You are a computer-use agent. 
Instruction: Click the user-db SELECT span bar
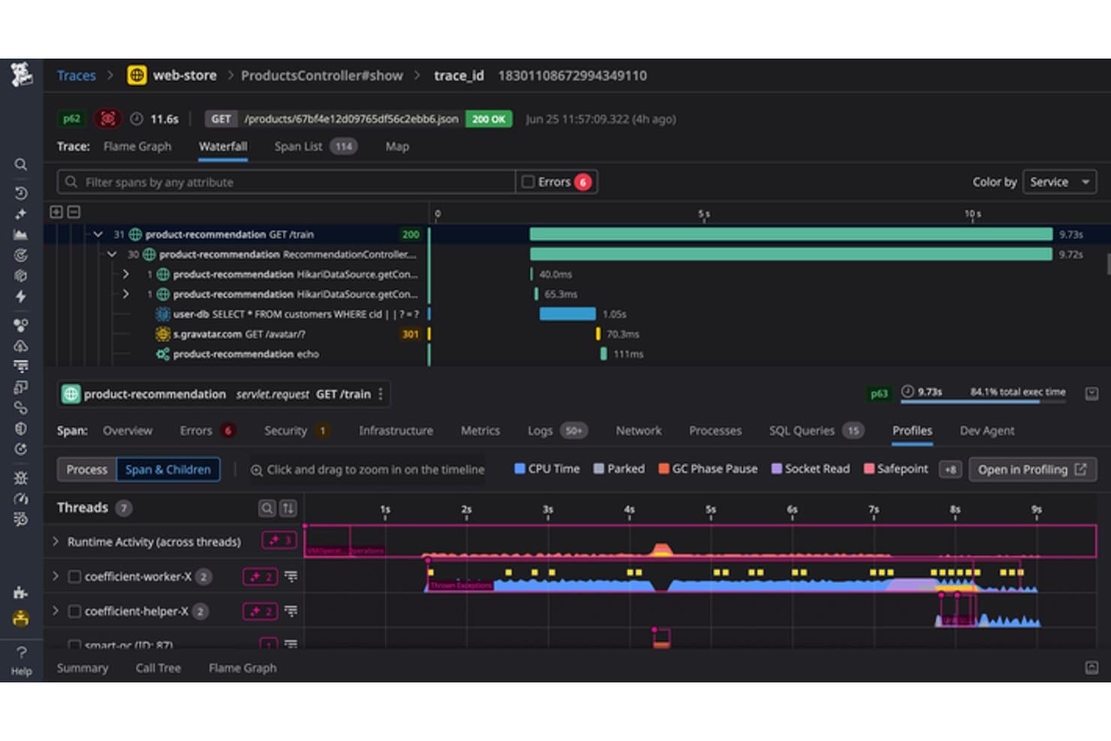tap(568, 314)
